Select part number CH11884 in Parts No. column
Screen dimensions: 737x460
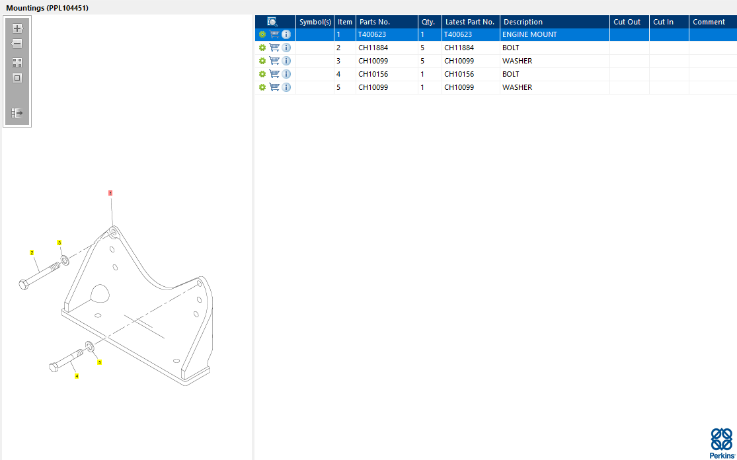(x=387, y=48)
